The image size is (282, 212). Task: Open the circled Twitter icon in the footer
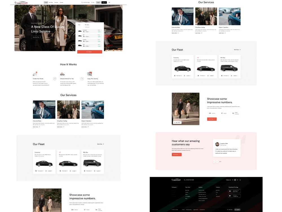pyautogui.click(x=235, y=180)
